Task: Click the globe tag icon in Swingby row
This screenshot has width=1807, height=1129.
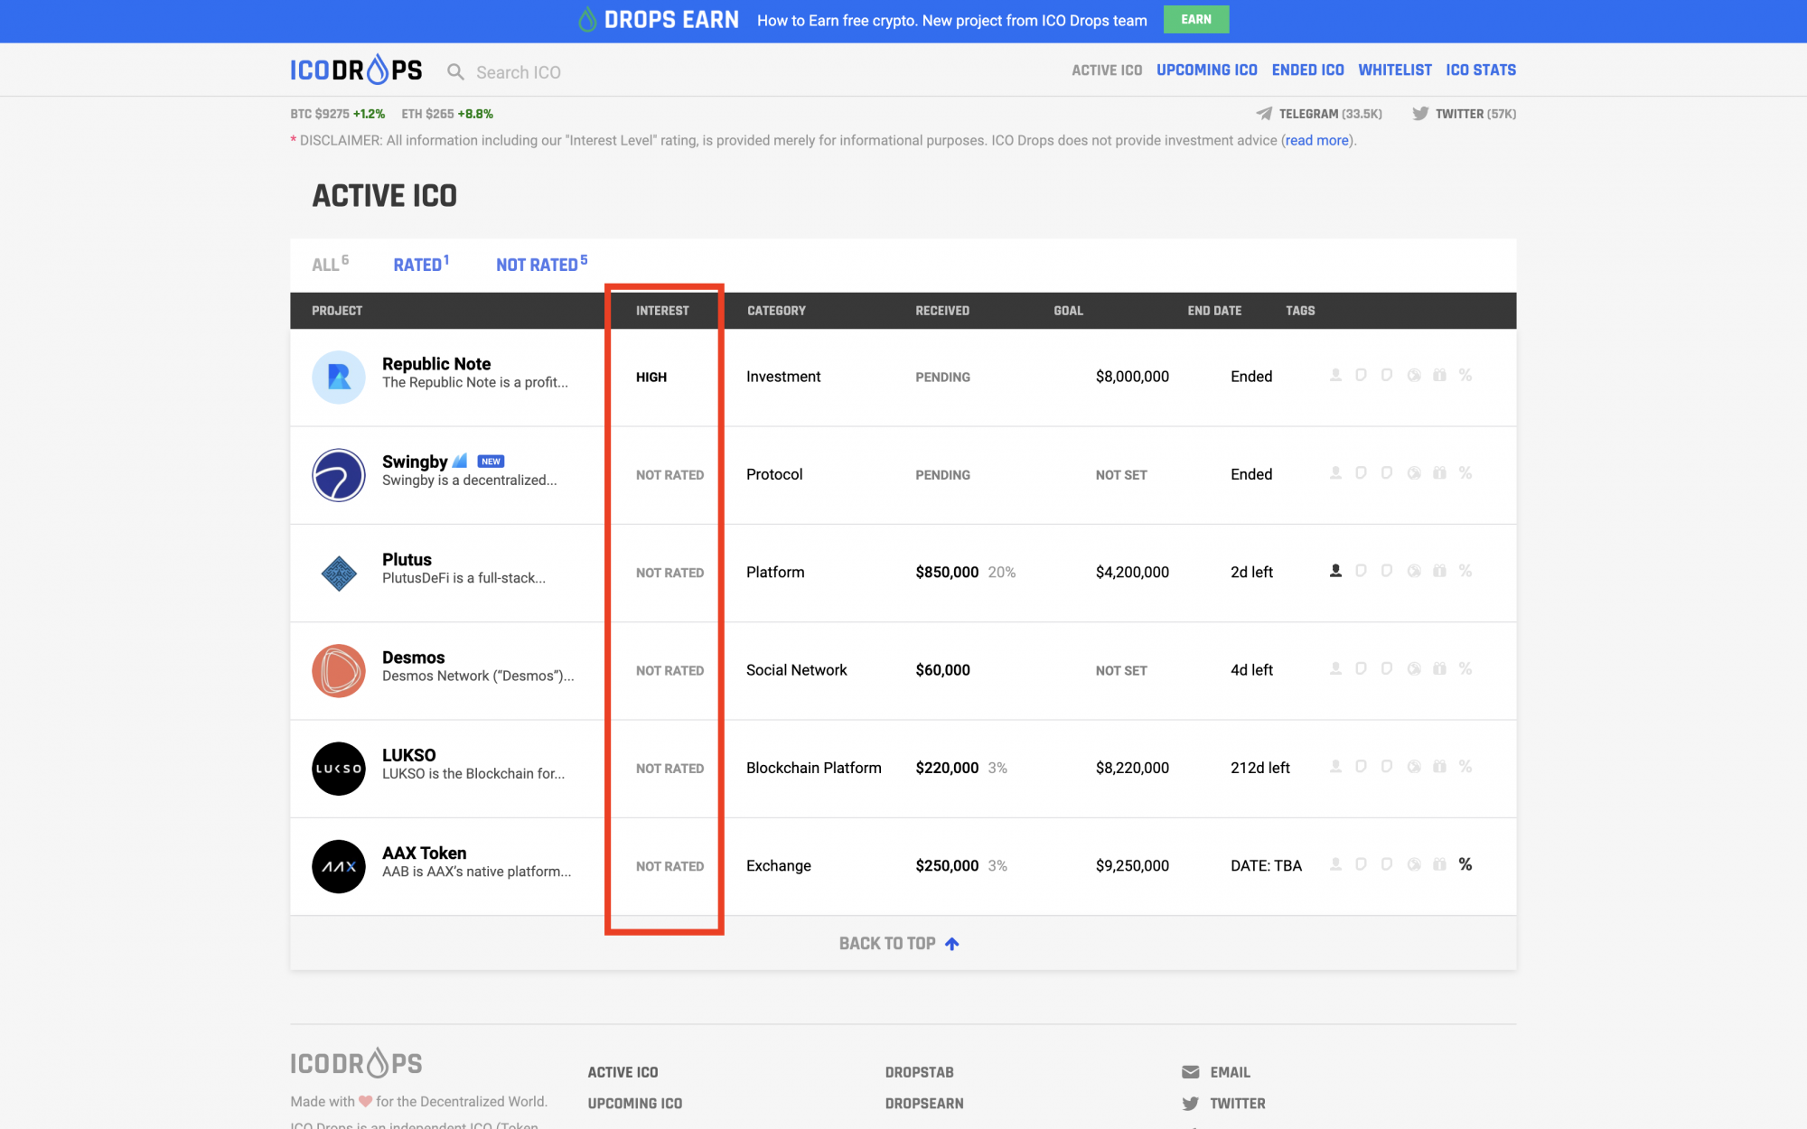Action: click(x=1414, y=472)
